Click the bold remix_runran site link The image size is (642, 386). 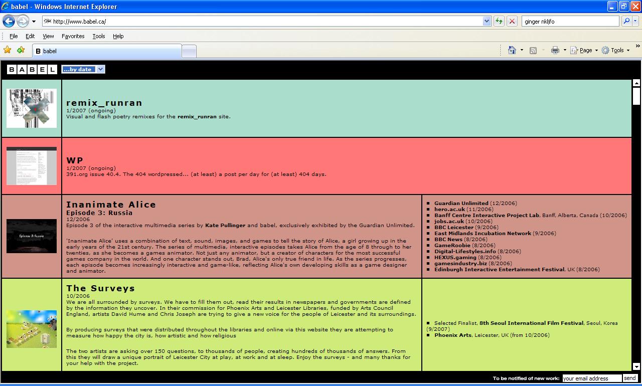click(197, 116)
